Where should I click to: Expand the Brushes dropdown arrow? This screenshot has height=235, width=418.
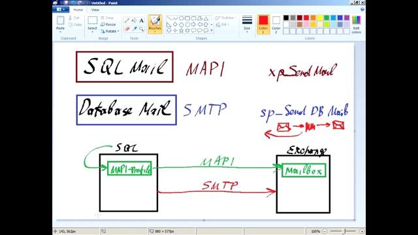pos(155,32)
